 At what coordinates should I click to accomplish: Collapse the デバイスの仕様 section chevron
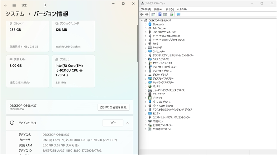click(x=128, y=123)
